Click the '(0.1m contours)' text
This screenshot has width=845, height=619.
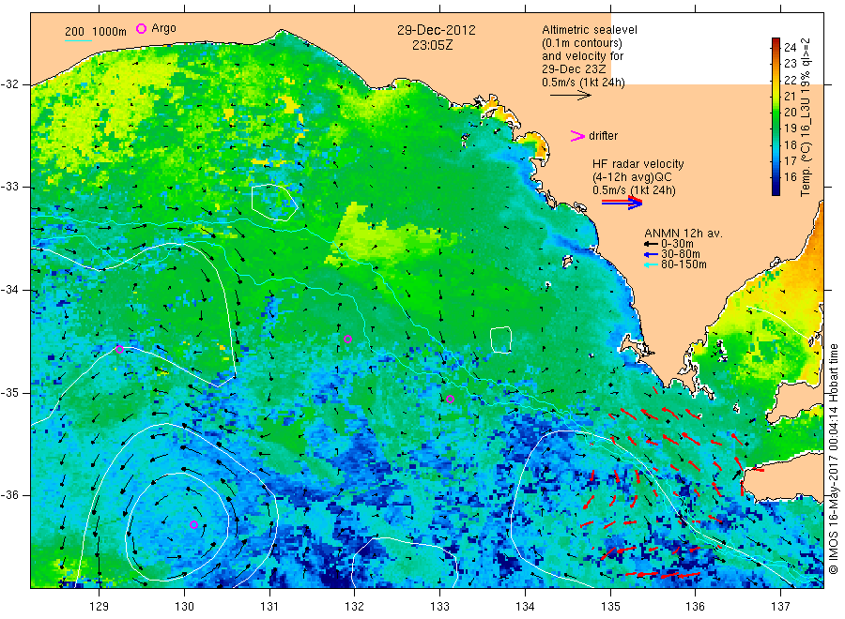coord(582,43)
